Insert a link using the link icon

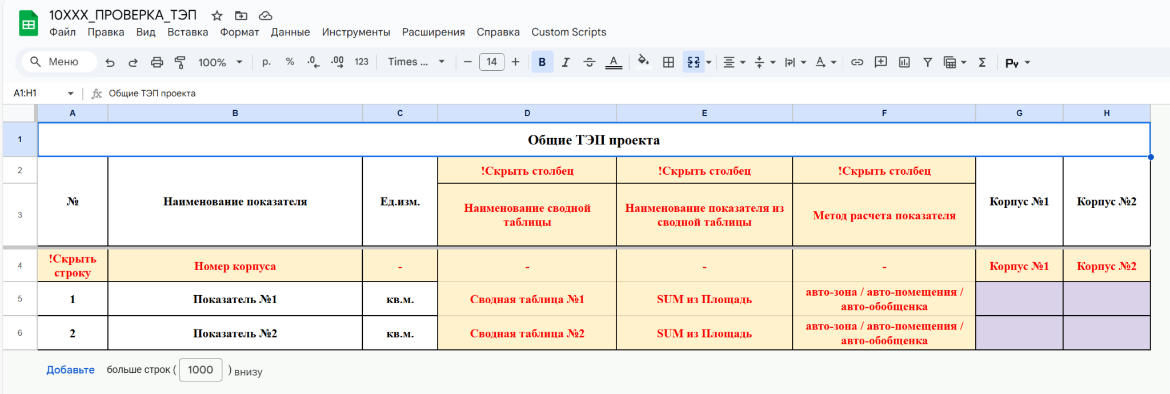click(857, 62)
